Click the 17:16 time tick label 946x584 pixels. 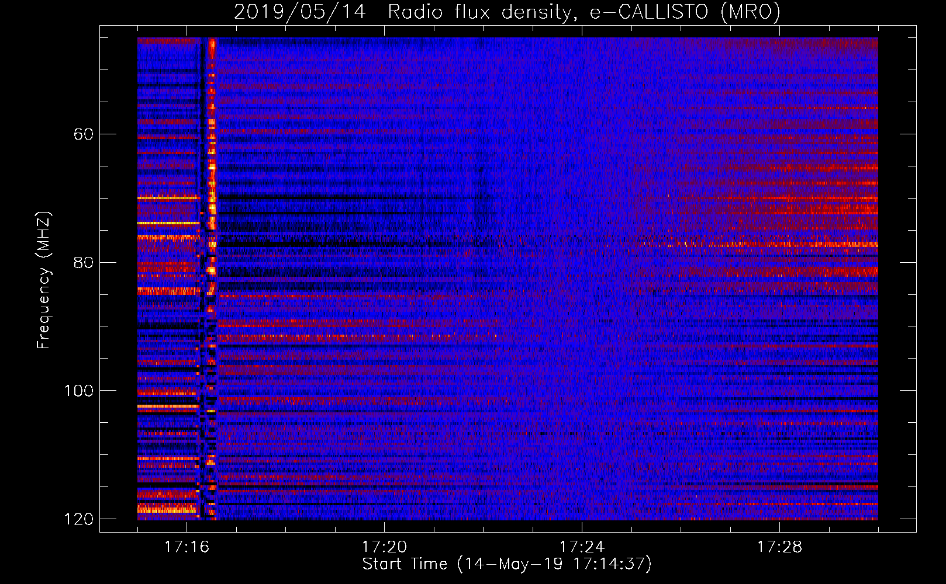coord(187,547)
